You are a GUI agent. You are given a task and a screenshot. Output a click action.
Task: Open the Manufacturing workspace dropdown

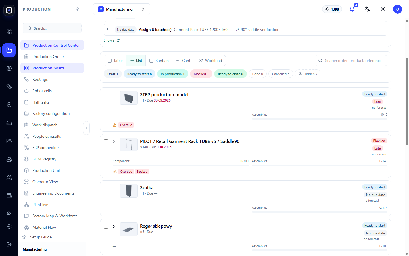pos(122,9)
